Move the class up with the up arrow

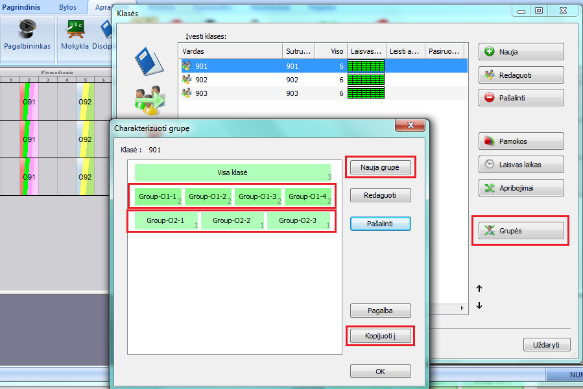[x=479, y=289]
